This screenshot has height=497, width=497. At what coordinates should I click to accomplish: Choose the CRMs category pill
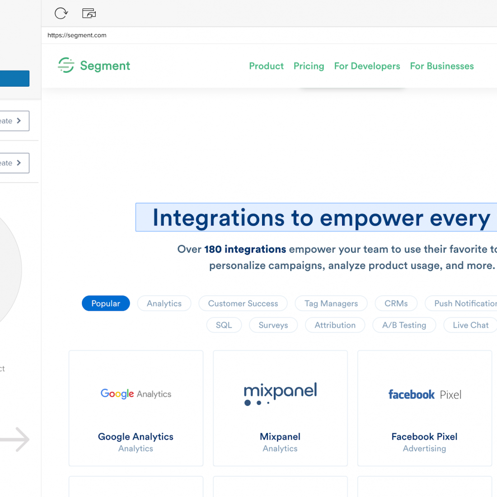(x=396, y=303)
